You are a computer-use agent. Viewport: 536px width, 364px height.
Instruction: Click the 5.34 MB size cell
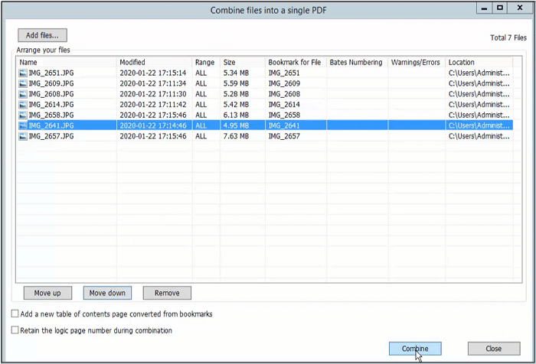point(236,73)
